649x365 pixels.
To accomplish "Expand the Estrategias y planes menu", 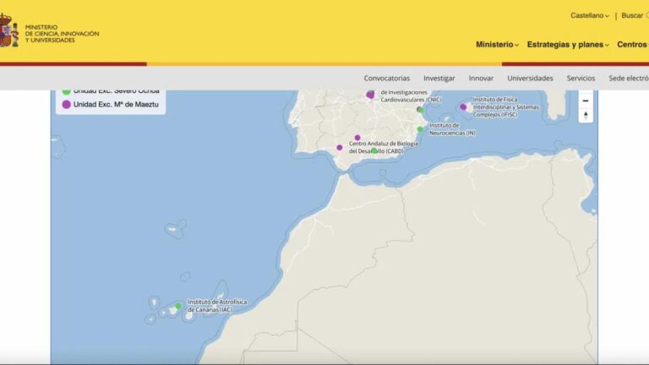I will (x=568, y=45).
